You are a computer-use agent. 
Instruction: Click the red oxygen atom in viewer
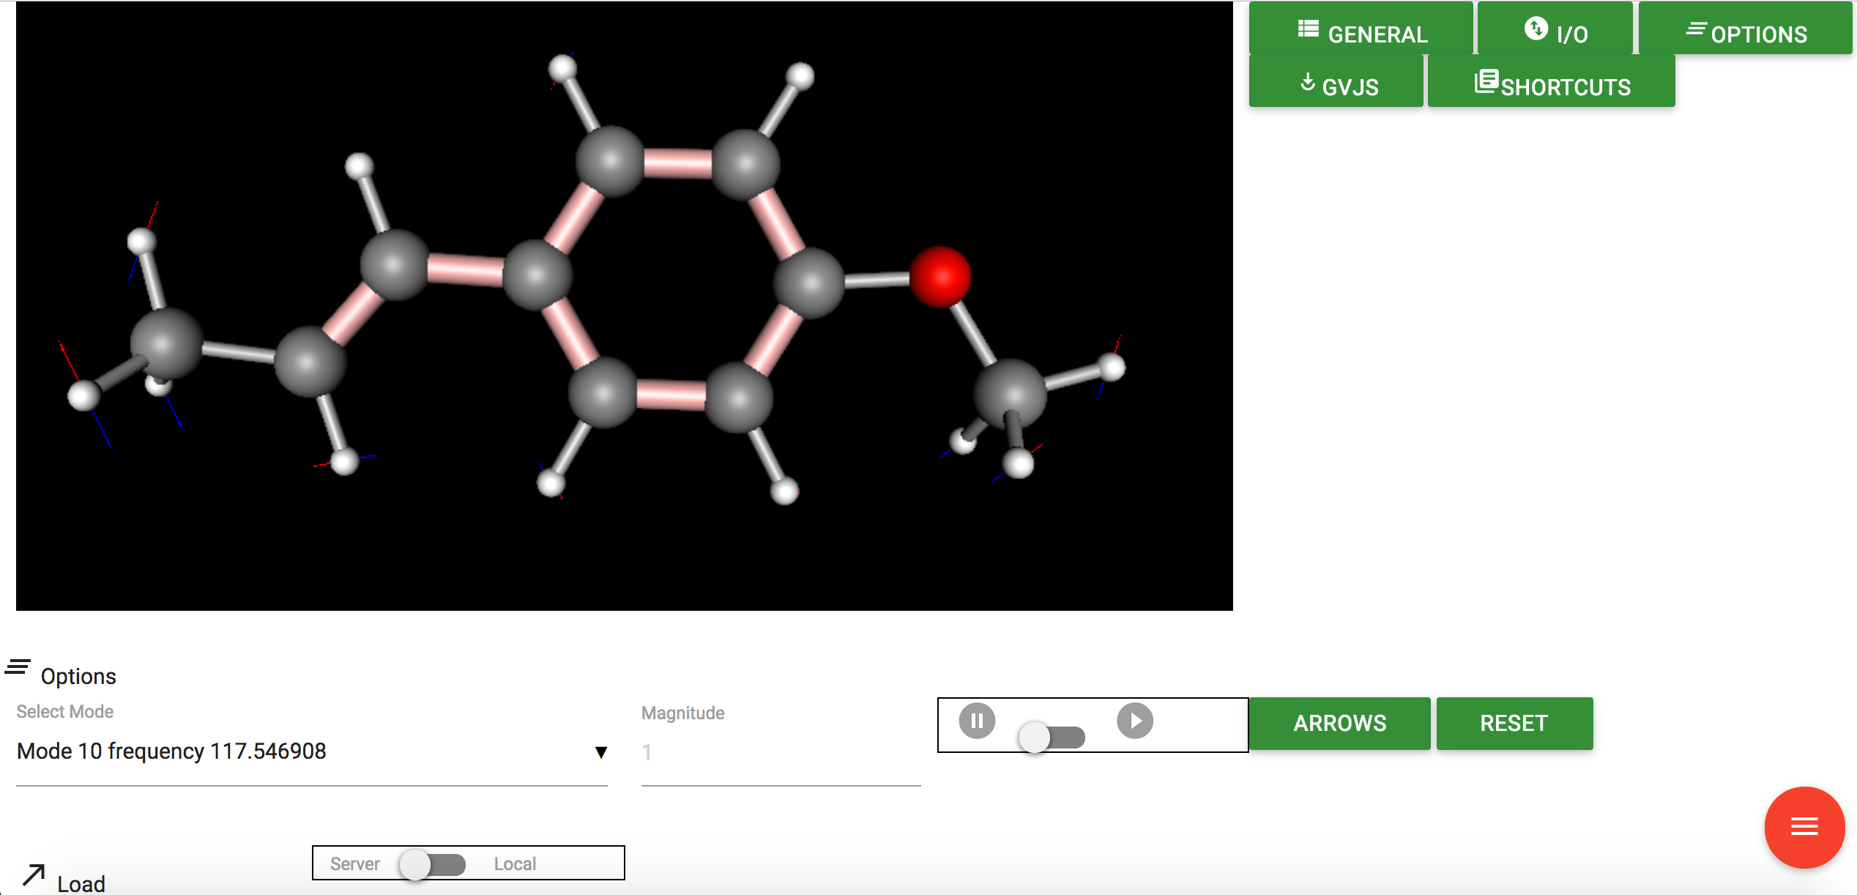(940, 277)
